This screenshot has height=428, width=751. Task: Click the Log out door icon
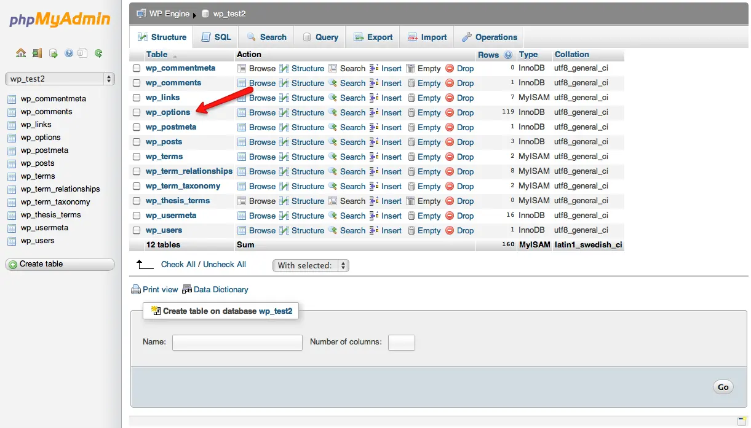pos(38,53)
